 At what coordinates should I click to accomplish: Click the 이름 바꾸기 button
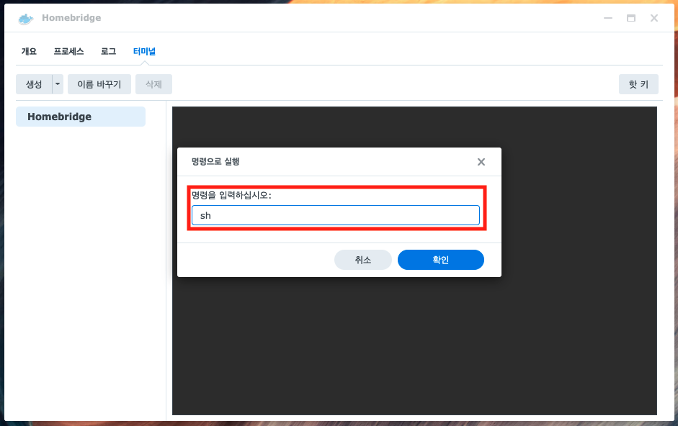pos(99,84)
